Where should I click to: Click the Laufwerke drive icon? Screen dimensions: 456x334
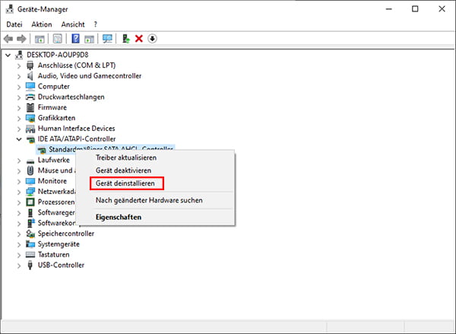30,161
